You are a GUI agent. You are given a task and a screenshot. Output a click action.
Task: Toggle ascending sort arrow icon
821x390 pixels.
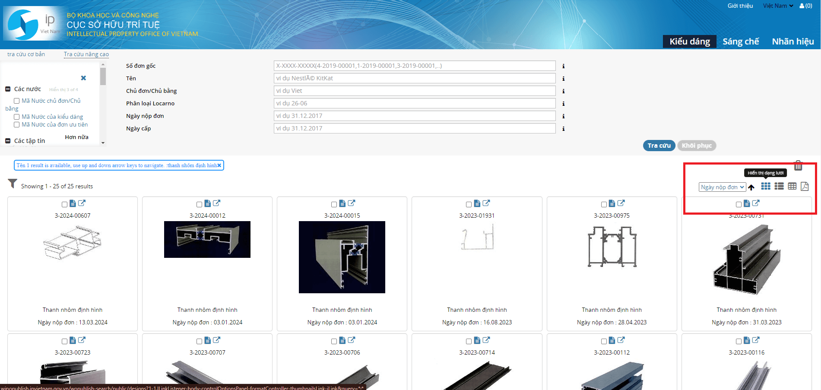[751, 187]
